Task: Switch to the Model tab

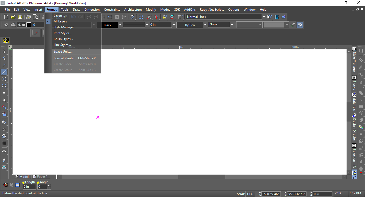Action: tap(22, 177)
